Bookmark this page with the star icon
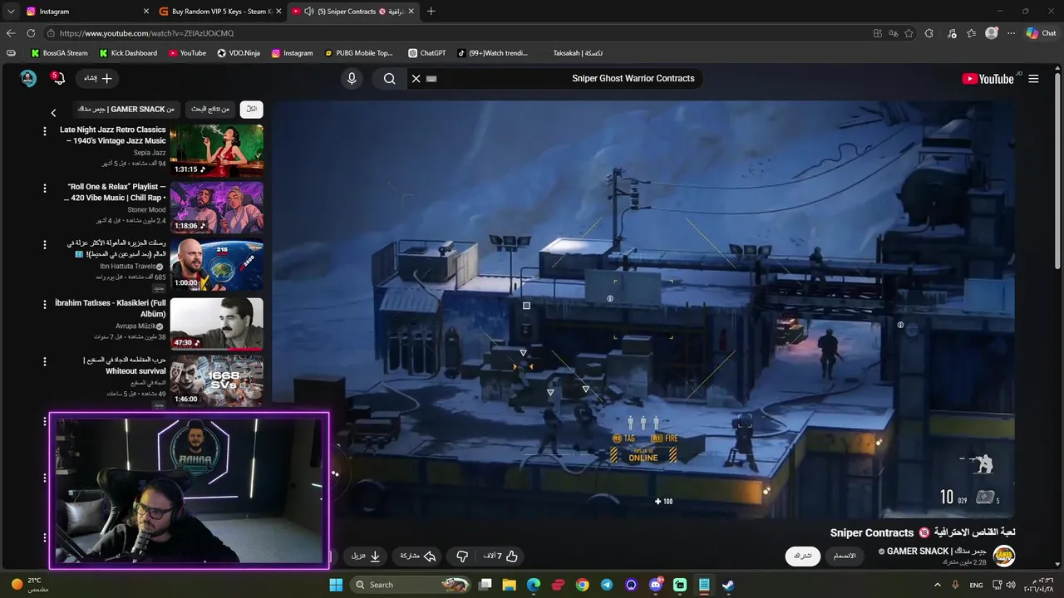 [x=909, y=33]
